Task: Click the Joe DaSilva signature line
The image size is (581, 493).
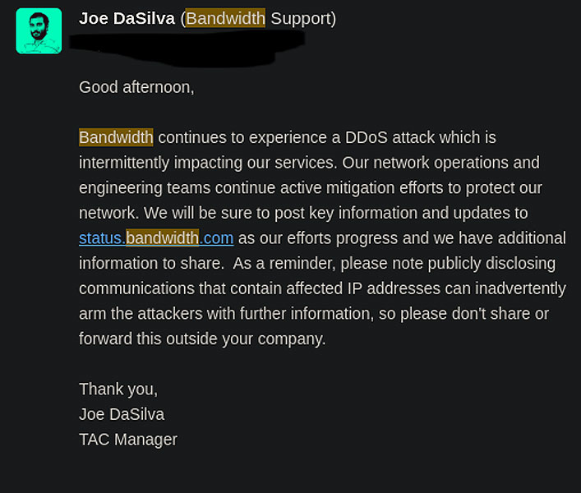Action: [122, 414]
